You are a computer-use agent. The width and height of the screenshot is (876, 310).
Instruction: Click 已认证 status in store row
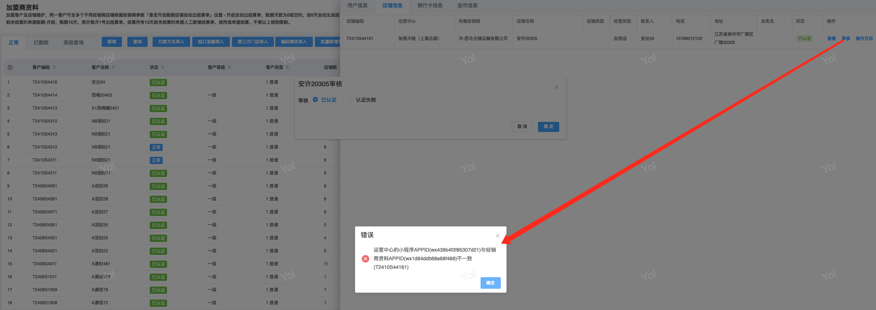click(805, 39)
